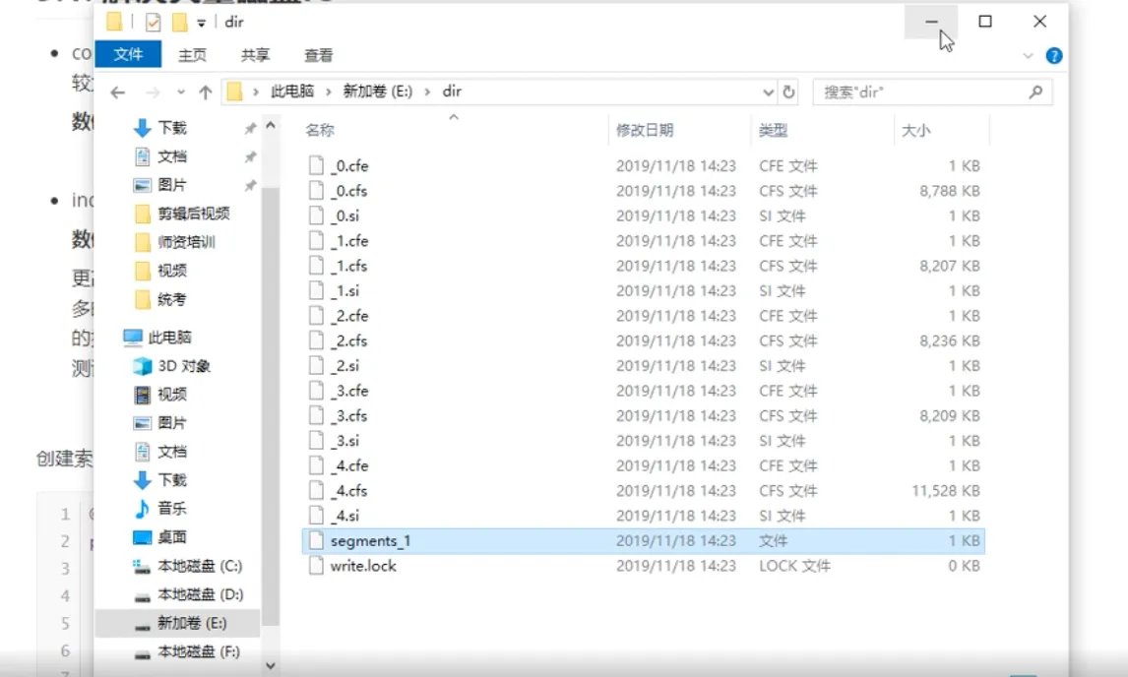Select the _1.cfs file
The height and width of the screenshot is (677, 1128).
(x=348, y=267)
